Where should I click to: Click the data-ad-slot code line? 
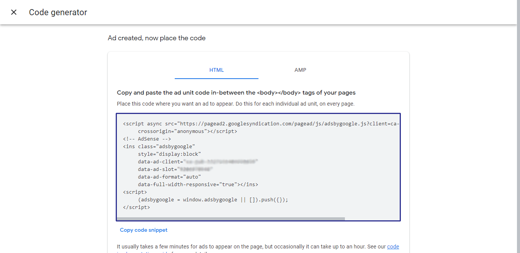pyautogui.click(x=175, y=169)
